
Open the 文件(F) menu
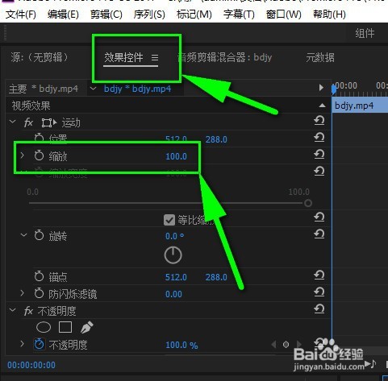tap(21, 14)
